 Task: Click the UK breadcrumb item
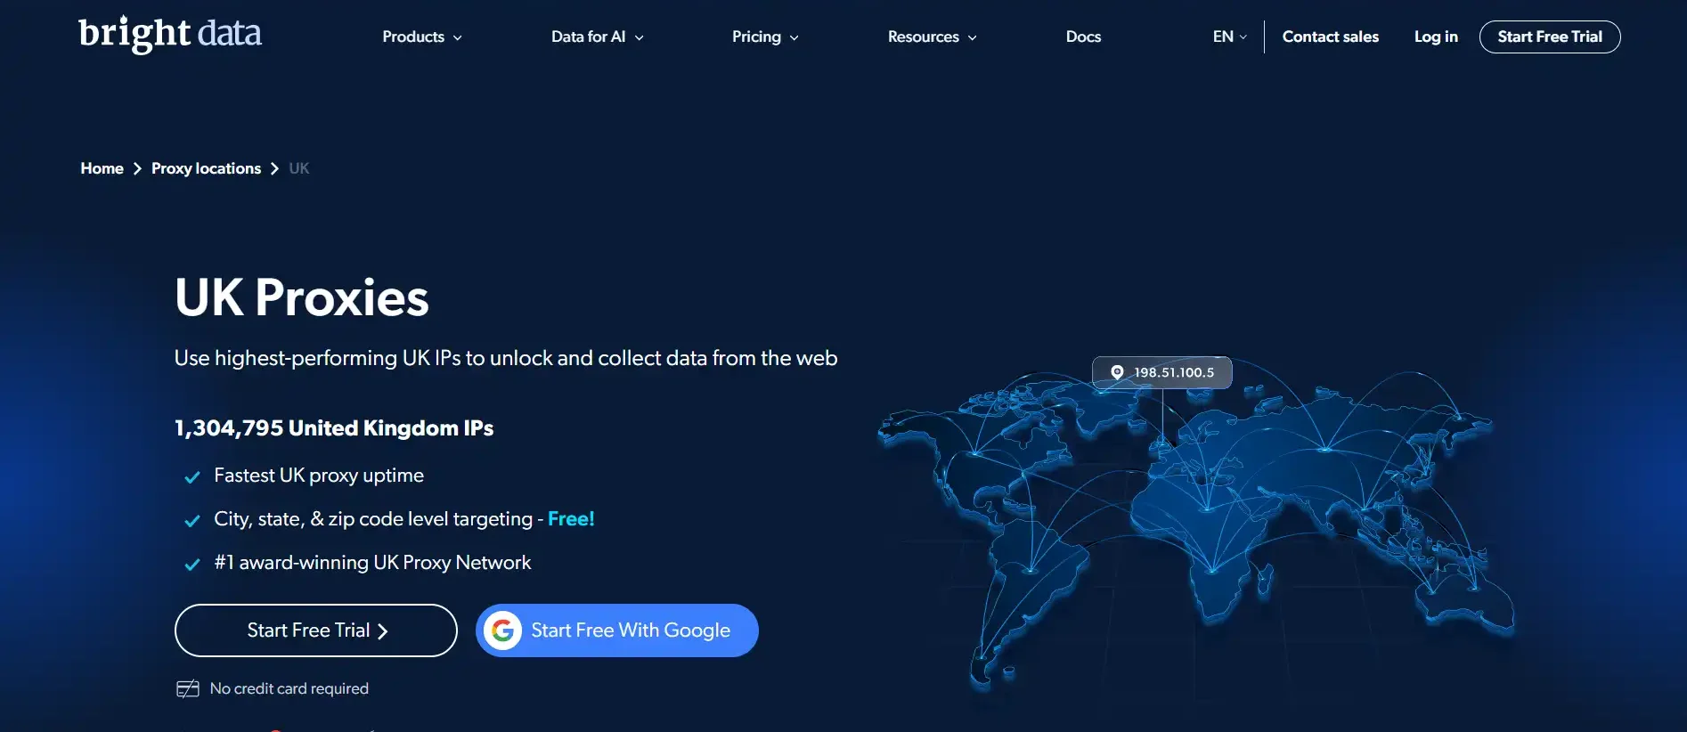pos(299,168)
